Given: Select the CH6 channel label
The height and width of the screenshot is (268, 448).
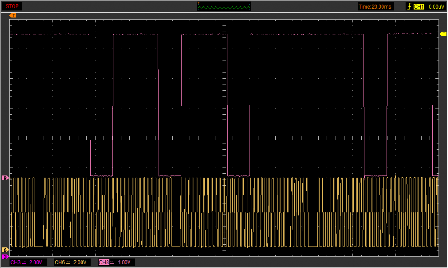Looking at the screenshot, I should click(59, 262).
